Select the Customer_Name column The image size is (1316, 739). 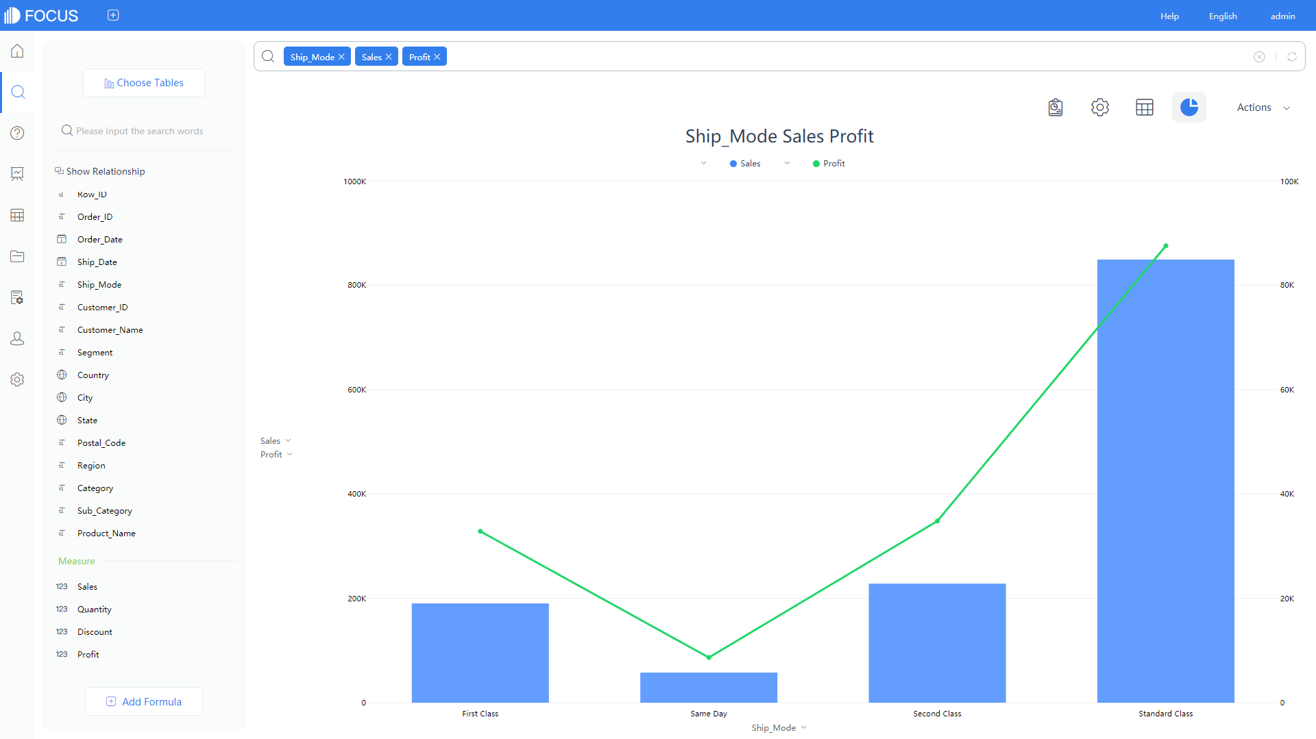(x=110, y=329)
